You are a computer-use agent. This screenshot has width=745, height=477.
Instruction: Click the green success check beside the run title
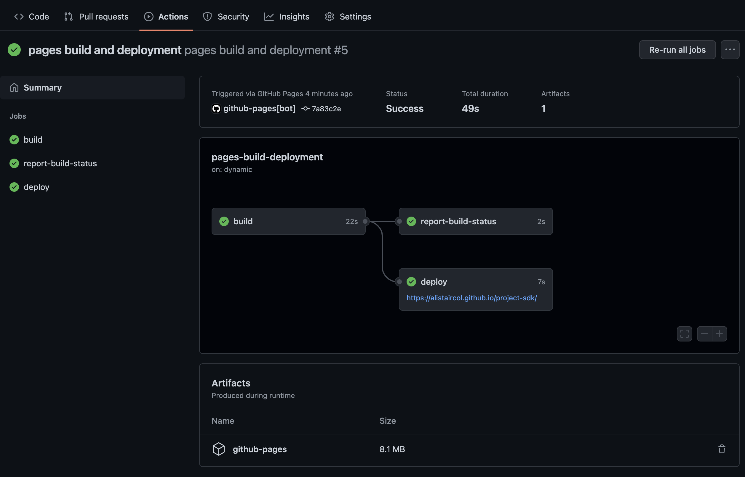(14, 49)
